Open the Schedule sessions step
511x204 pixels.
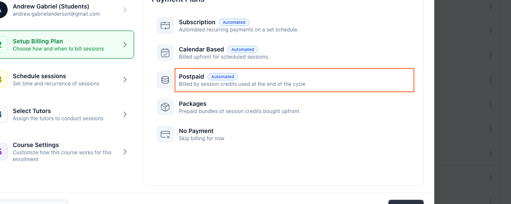(x=66, y=79)
